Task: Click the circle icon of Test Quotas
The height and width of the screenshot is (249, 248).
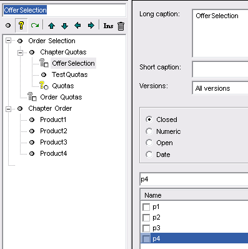Action: 44,74
